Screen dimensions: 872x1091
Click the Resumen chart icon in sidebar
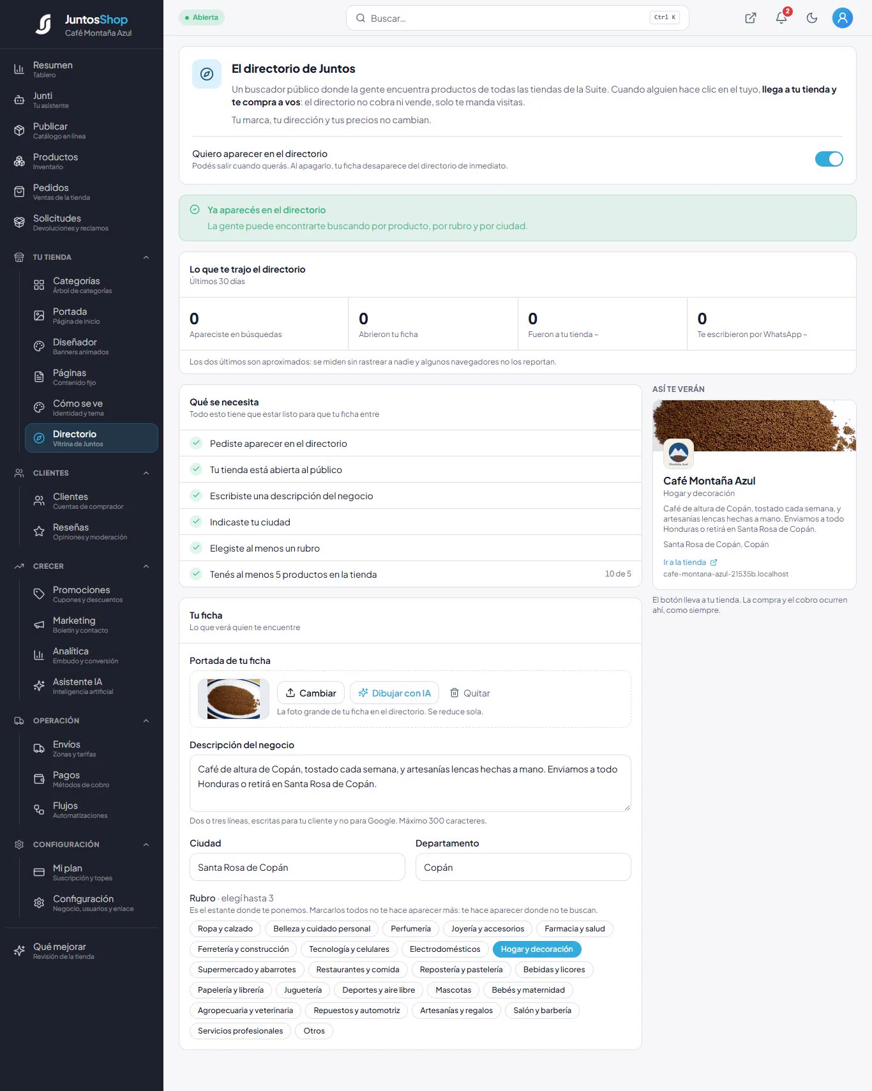(x=19, y=69)
